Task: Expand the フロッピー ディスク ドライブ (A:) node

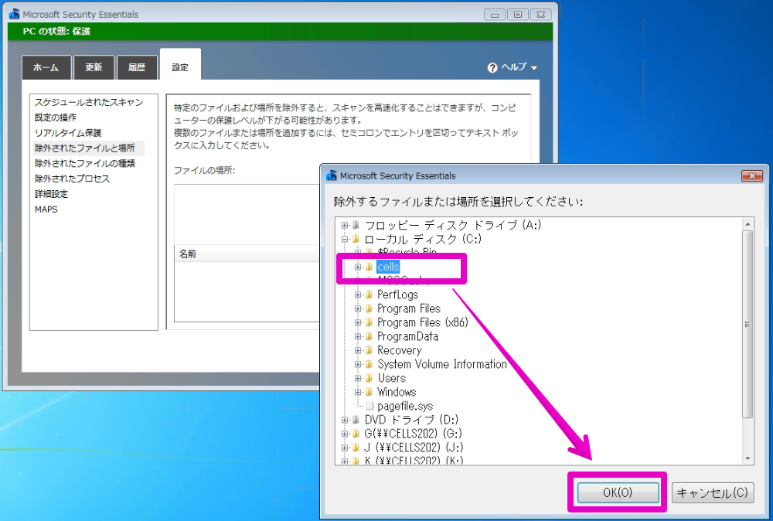Action: 345,225
